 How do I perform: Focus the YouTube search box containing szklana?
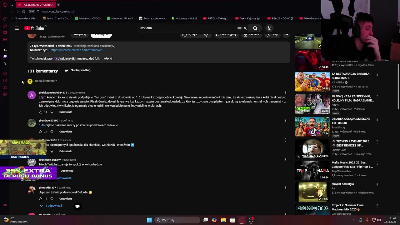pos(187,28)
